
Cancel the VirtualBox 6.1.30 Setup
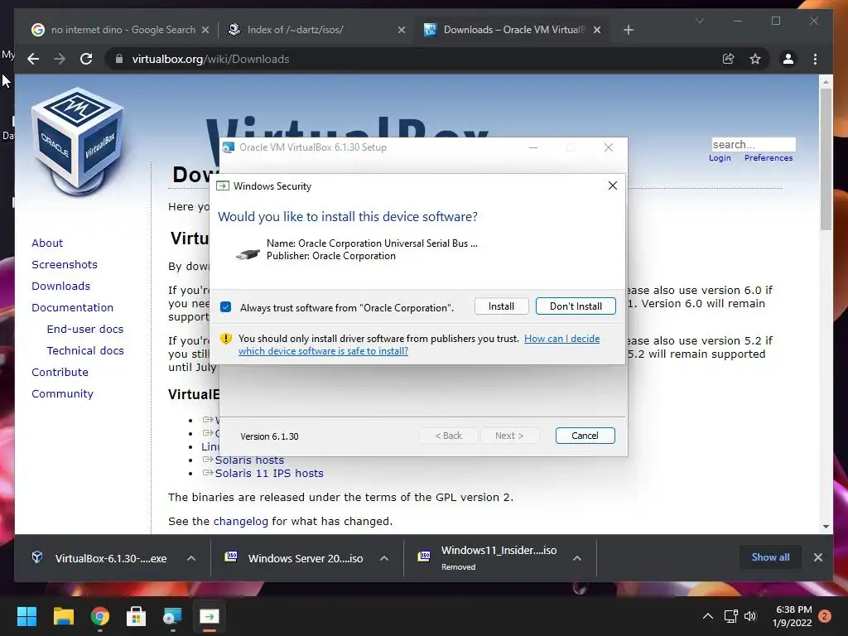585,436
